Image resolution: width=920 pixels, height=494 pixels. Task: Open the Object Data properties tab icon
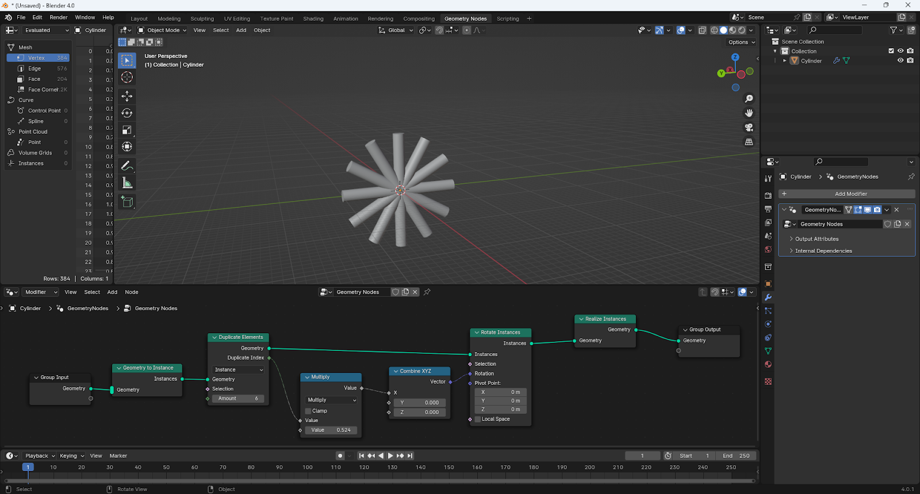tap(768, 351)
